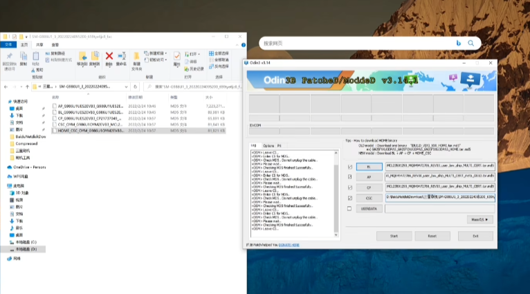Click Pin to Quick access icon
Viewport: 530px width, 294px height.
coord(10,57)
